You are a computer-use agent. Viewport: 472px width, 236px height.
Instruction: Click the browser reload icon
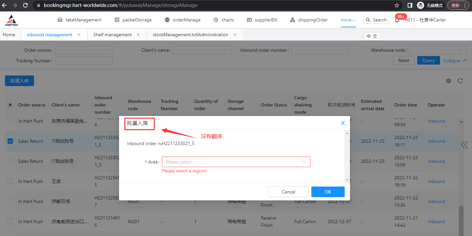tap(25, 5)
